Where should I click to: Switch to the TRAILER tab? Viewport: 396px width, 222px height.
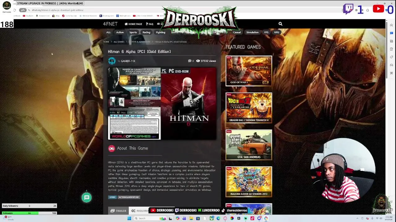click(x=118, y=211)
